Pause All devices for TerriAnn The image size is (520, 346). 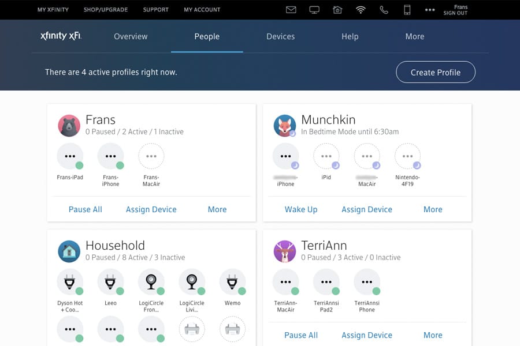pos(301,336)
